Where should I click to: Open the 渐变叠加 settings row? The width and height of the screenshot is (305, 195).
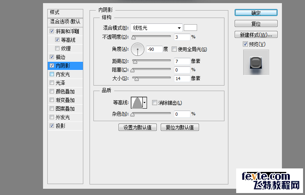[65, 100]
